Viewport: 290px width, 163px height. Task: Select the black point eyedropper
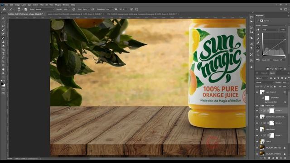click(258, 34)
